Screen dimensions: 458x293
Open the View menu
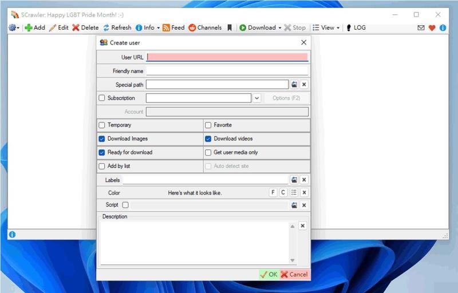point(323,27)
